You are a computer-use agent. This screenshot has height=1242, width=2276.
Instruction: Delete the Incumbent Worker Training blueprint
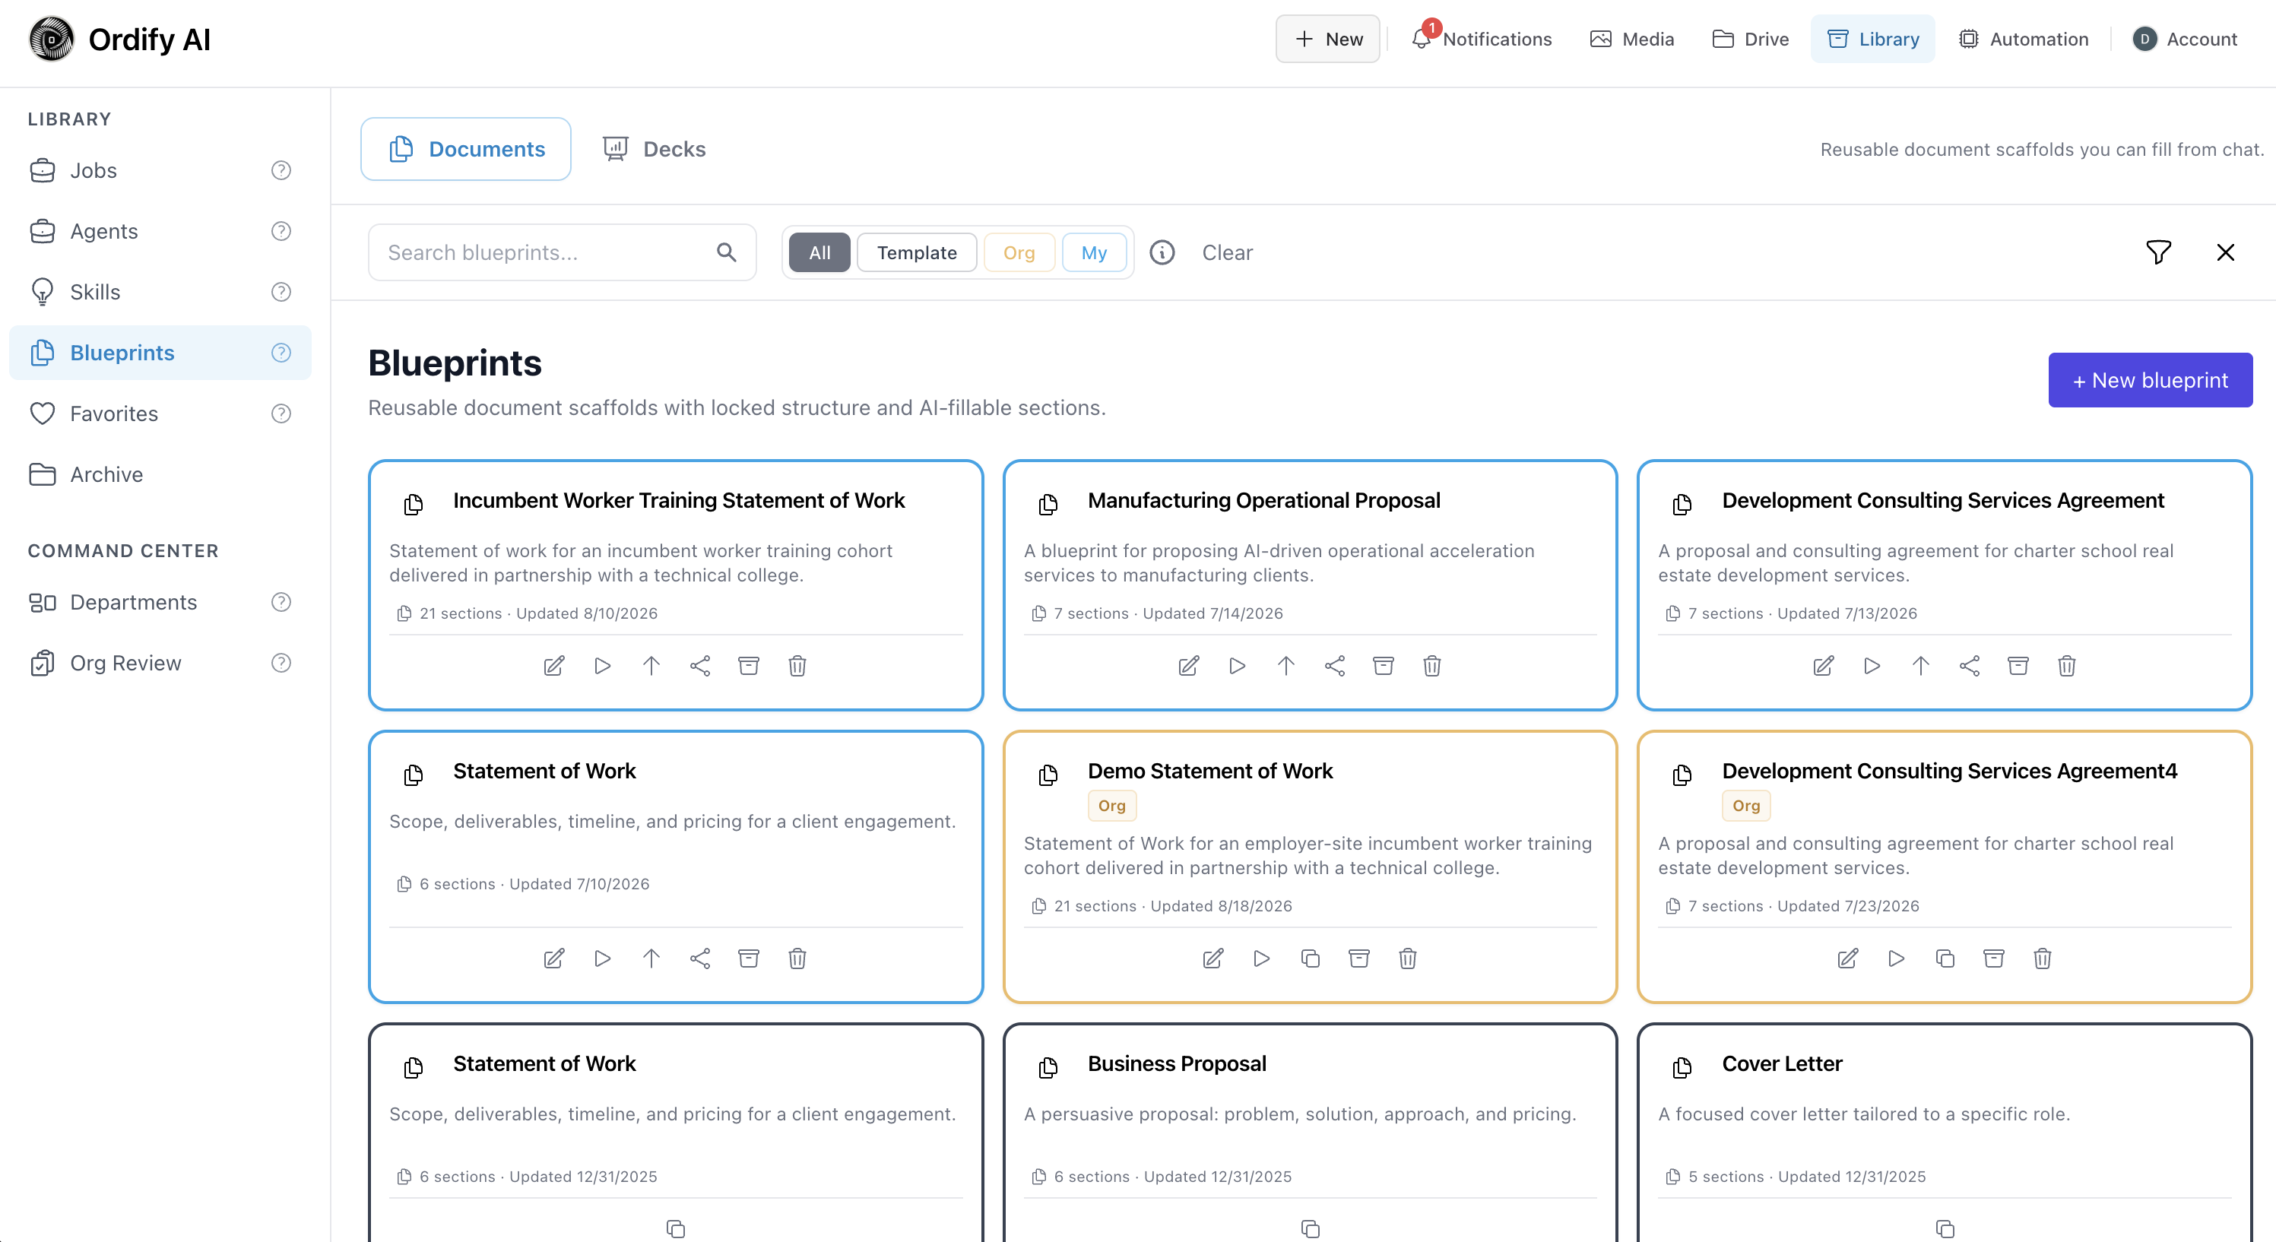pos(797,666)
